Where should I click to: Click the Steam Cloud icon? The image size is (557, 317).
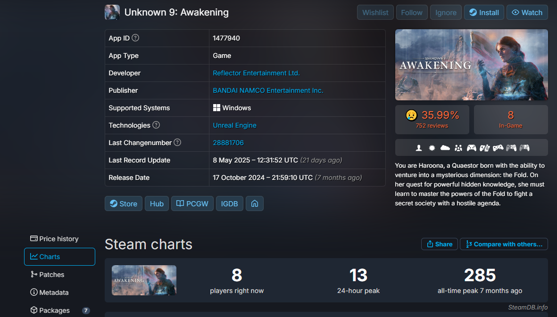tap(445, 148)
